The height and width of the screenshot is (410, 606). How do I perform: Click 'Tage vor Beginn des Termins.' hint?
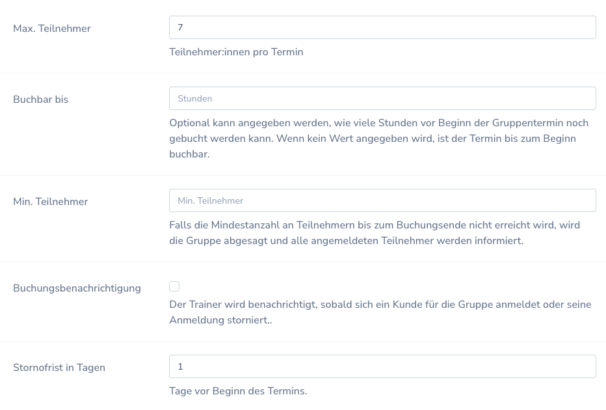pyautogui.click(x=238, y=391)
